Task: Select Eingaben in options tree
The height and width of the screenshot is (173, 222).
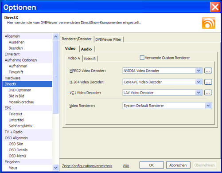Action: pyautogui.click(x=27, y=162)
